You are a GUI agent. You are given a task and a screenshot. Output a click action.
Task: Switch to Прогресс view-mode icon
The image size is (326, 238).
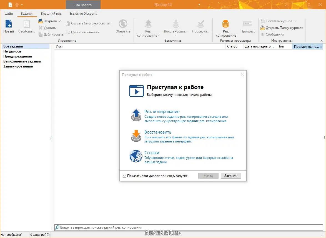point(248,24)
